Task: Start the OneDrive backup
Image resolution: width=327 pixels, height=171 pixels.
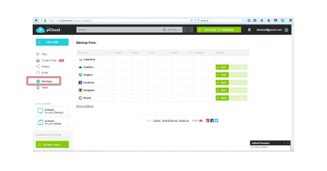Action: click(x=222, y=67)
